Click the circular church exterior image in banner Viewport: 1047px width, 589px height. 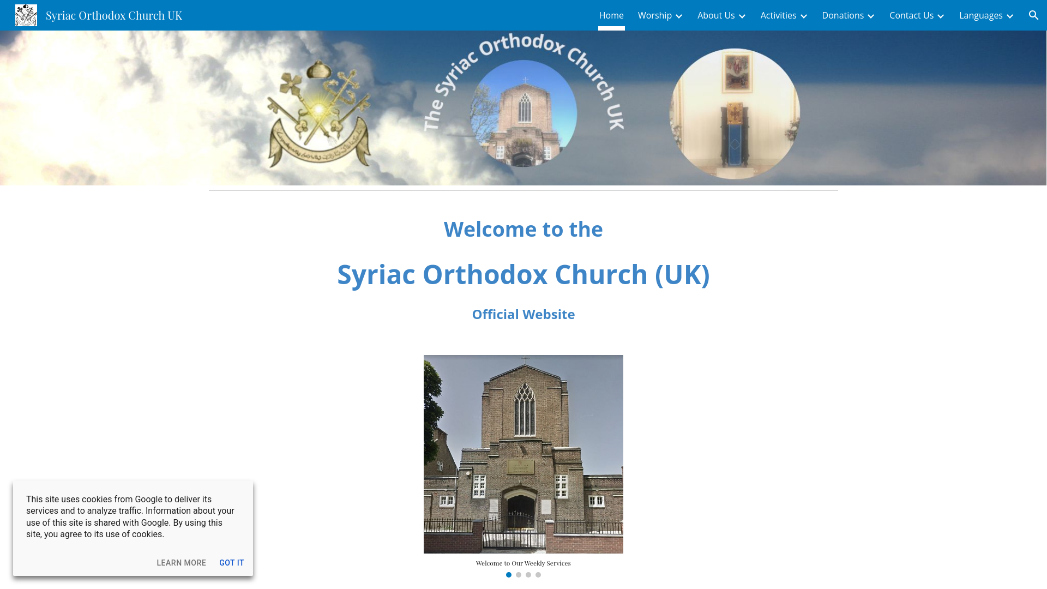523,113
